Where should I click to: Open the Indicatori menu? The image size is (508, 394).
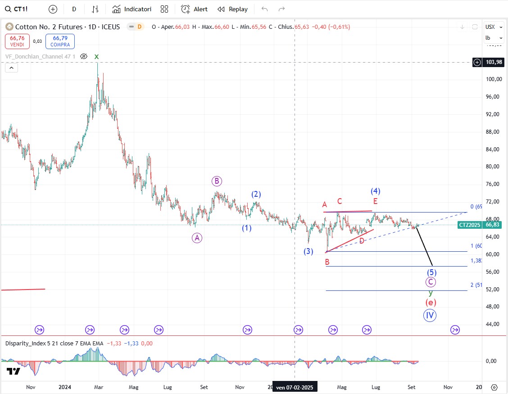pos(132,9)
